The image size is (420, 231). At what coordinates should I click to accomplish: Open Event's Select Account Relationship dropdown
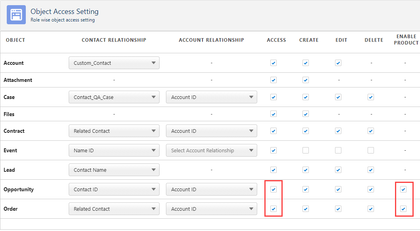[x=211, y=150]
